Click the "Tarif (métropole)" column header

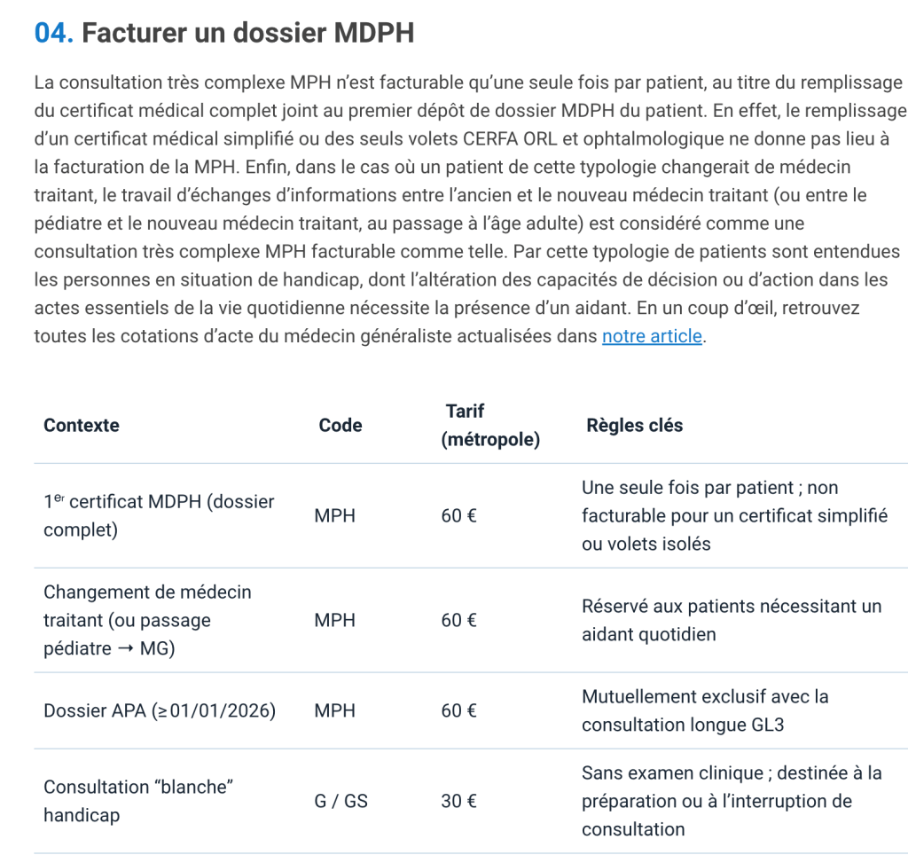pyautogui.click(x=490, y=425)
